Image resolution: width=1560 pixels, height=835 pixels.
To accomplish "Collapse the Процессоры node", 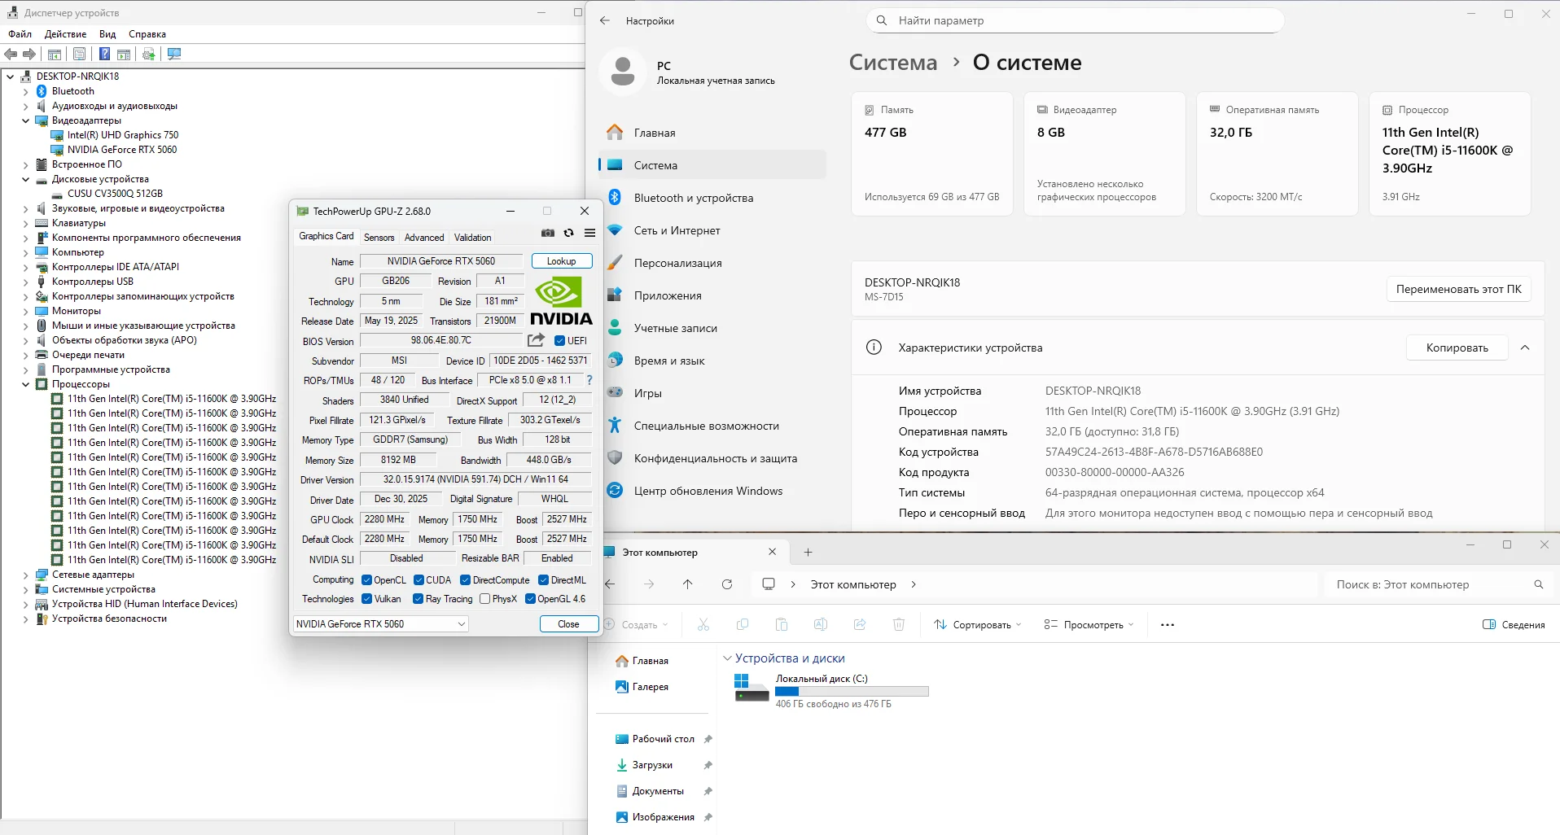I will [x=25, y=384].
